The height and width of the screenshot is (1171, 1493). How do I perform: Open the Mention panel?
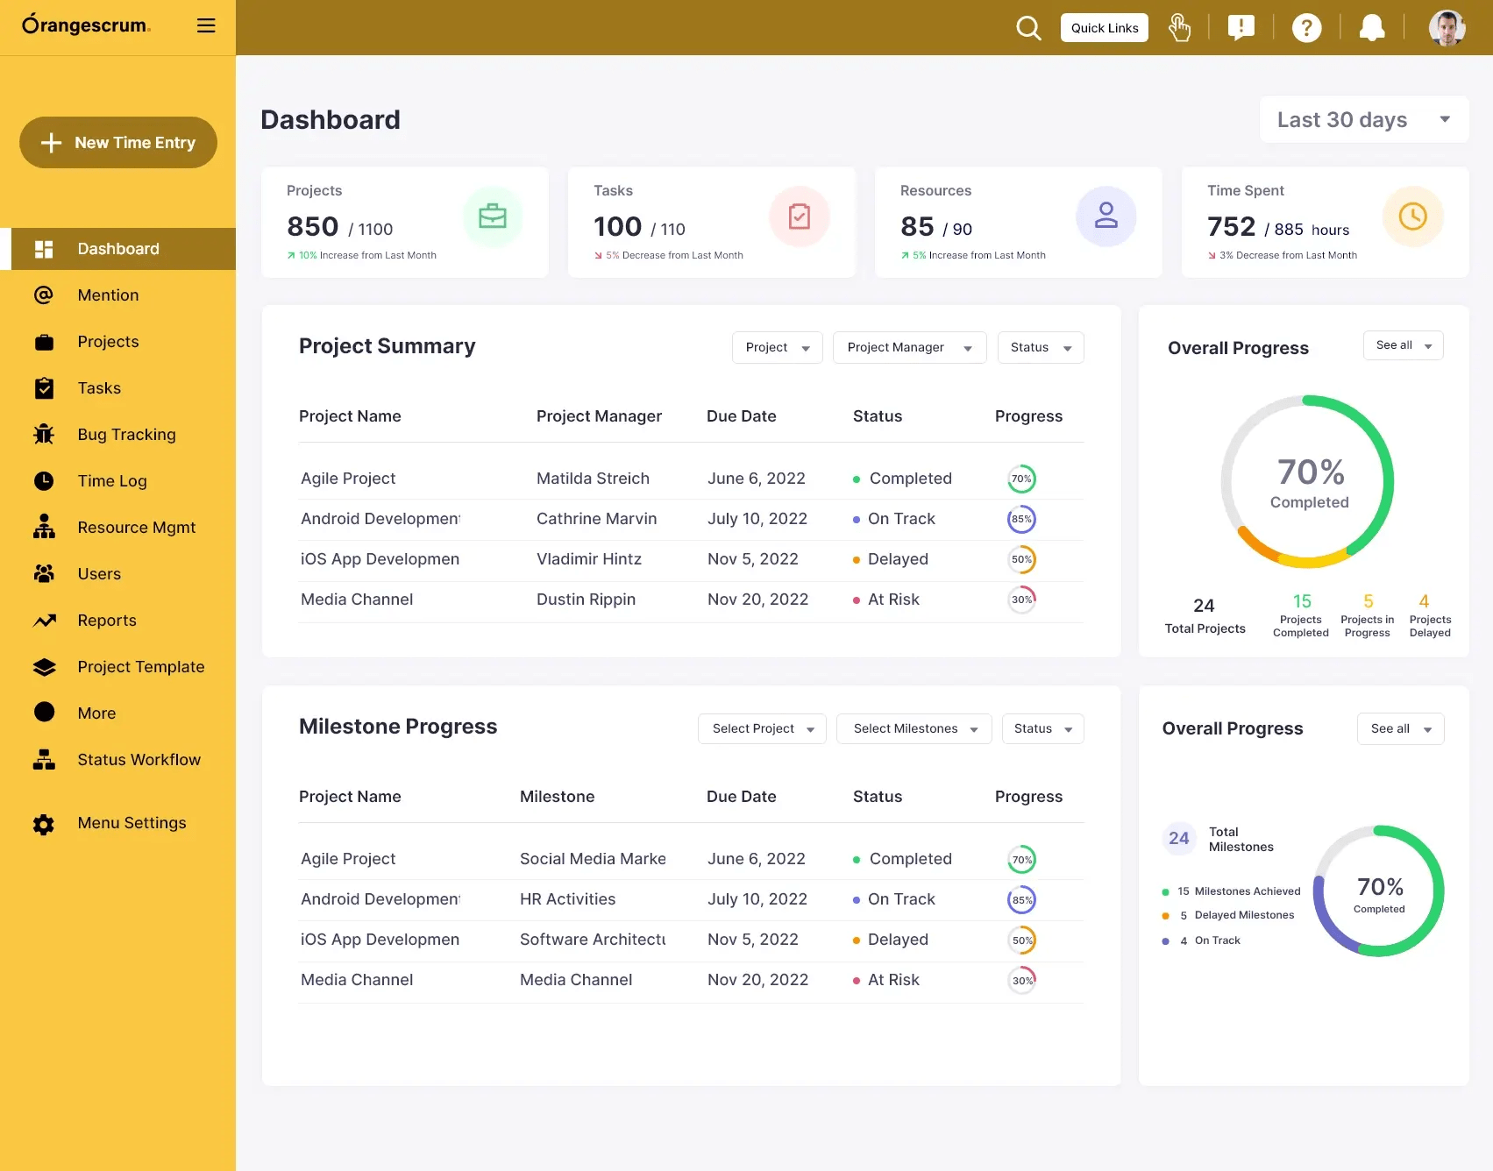108,295
